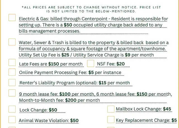Check the Online Payment Processing Fee box
The image size is (179, 128).
pyautogui.click(x=12, y=72)
